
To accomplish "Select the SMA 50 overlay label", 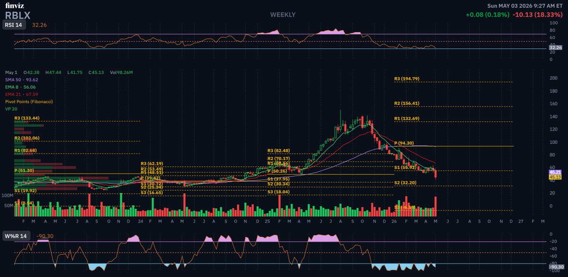I will [22, 80].
